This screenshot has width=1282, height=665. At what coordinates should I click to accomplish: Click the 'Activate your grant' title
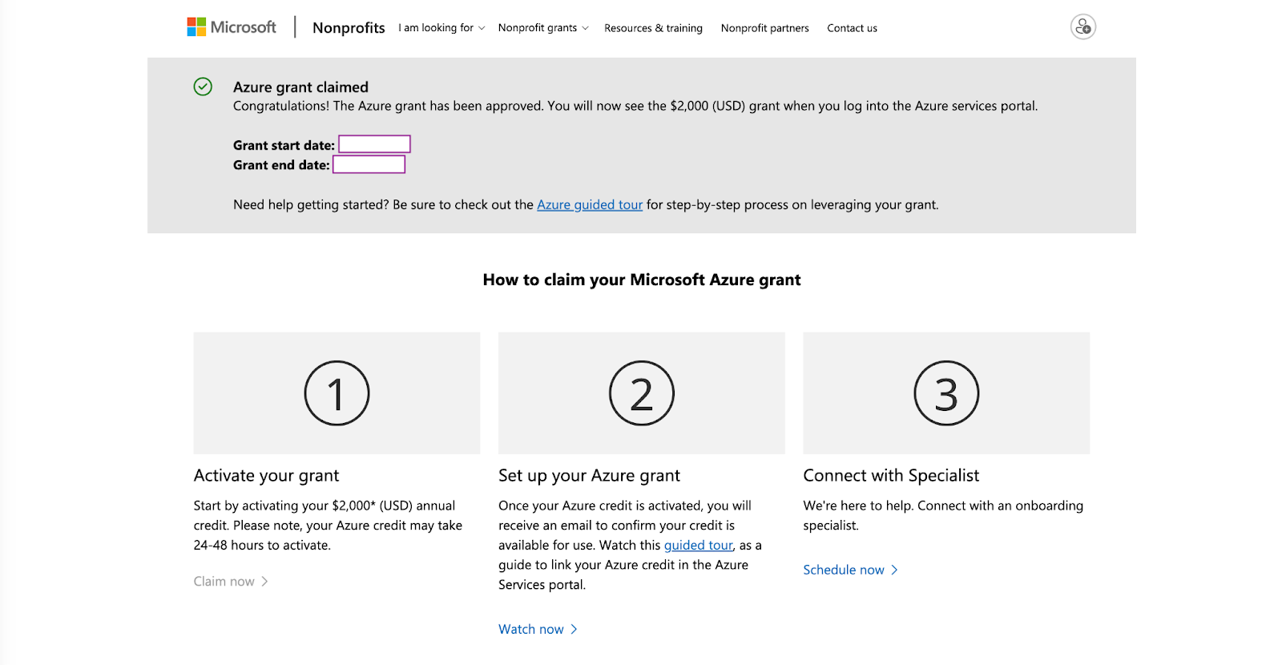[266, 476]
